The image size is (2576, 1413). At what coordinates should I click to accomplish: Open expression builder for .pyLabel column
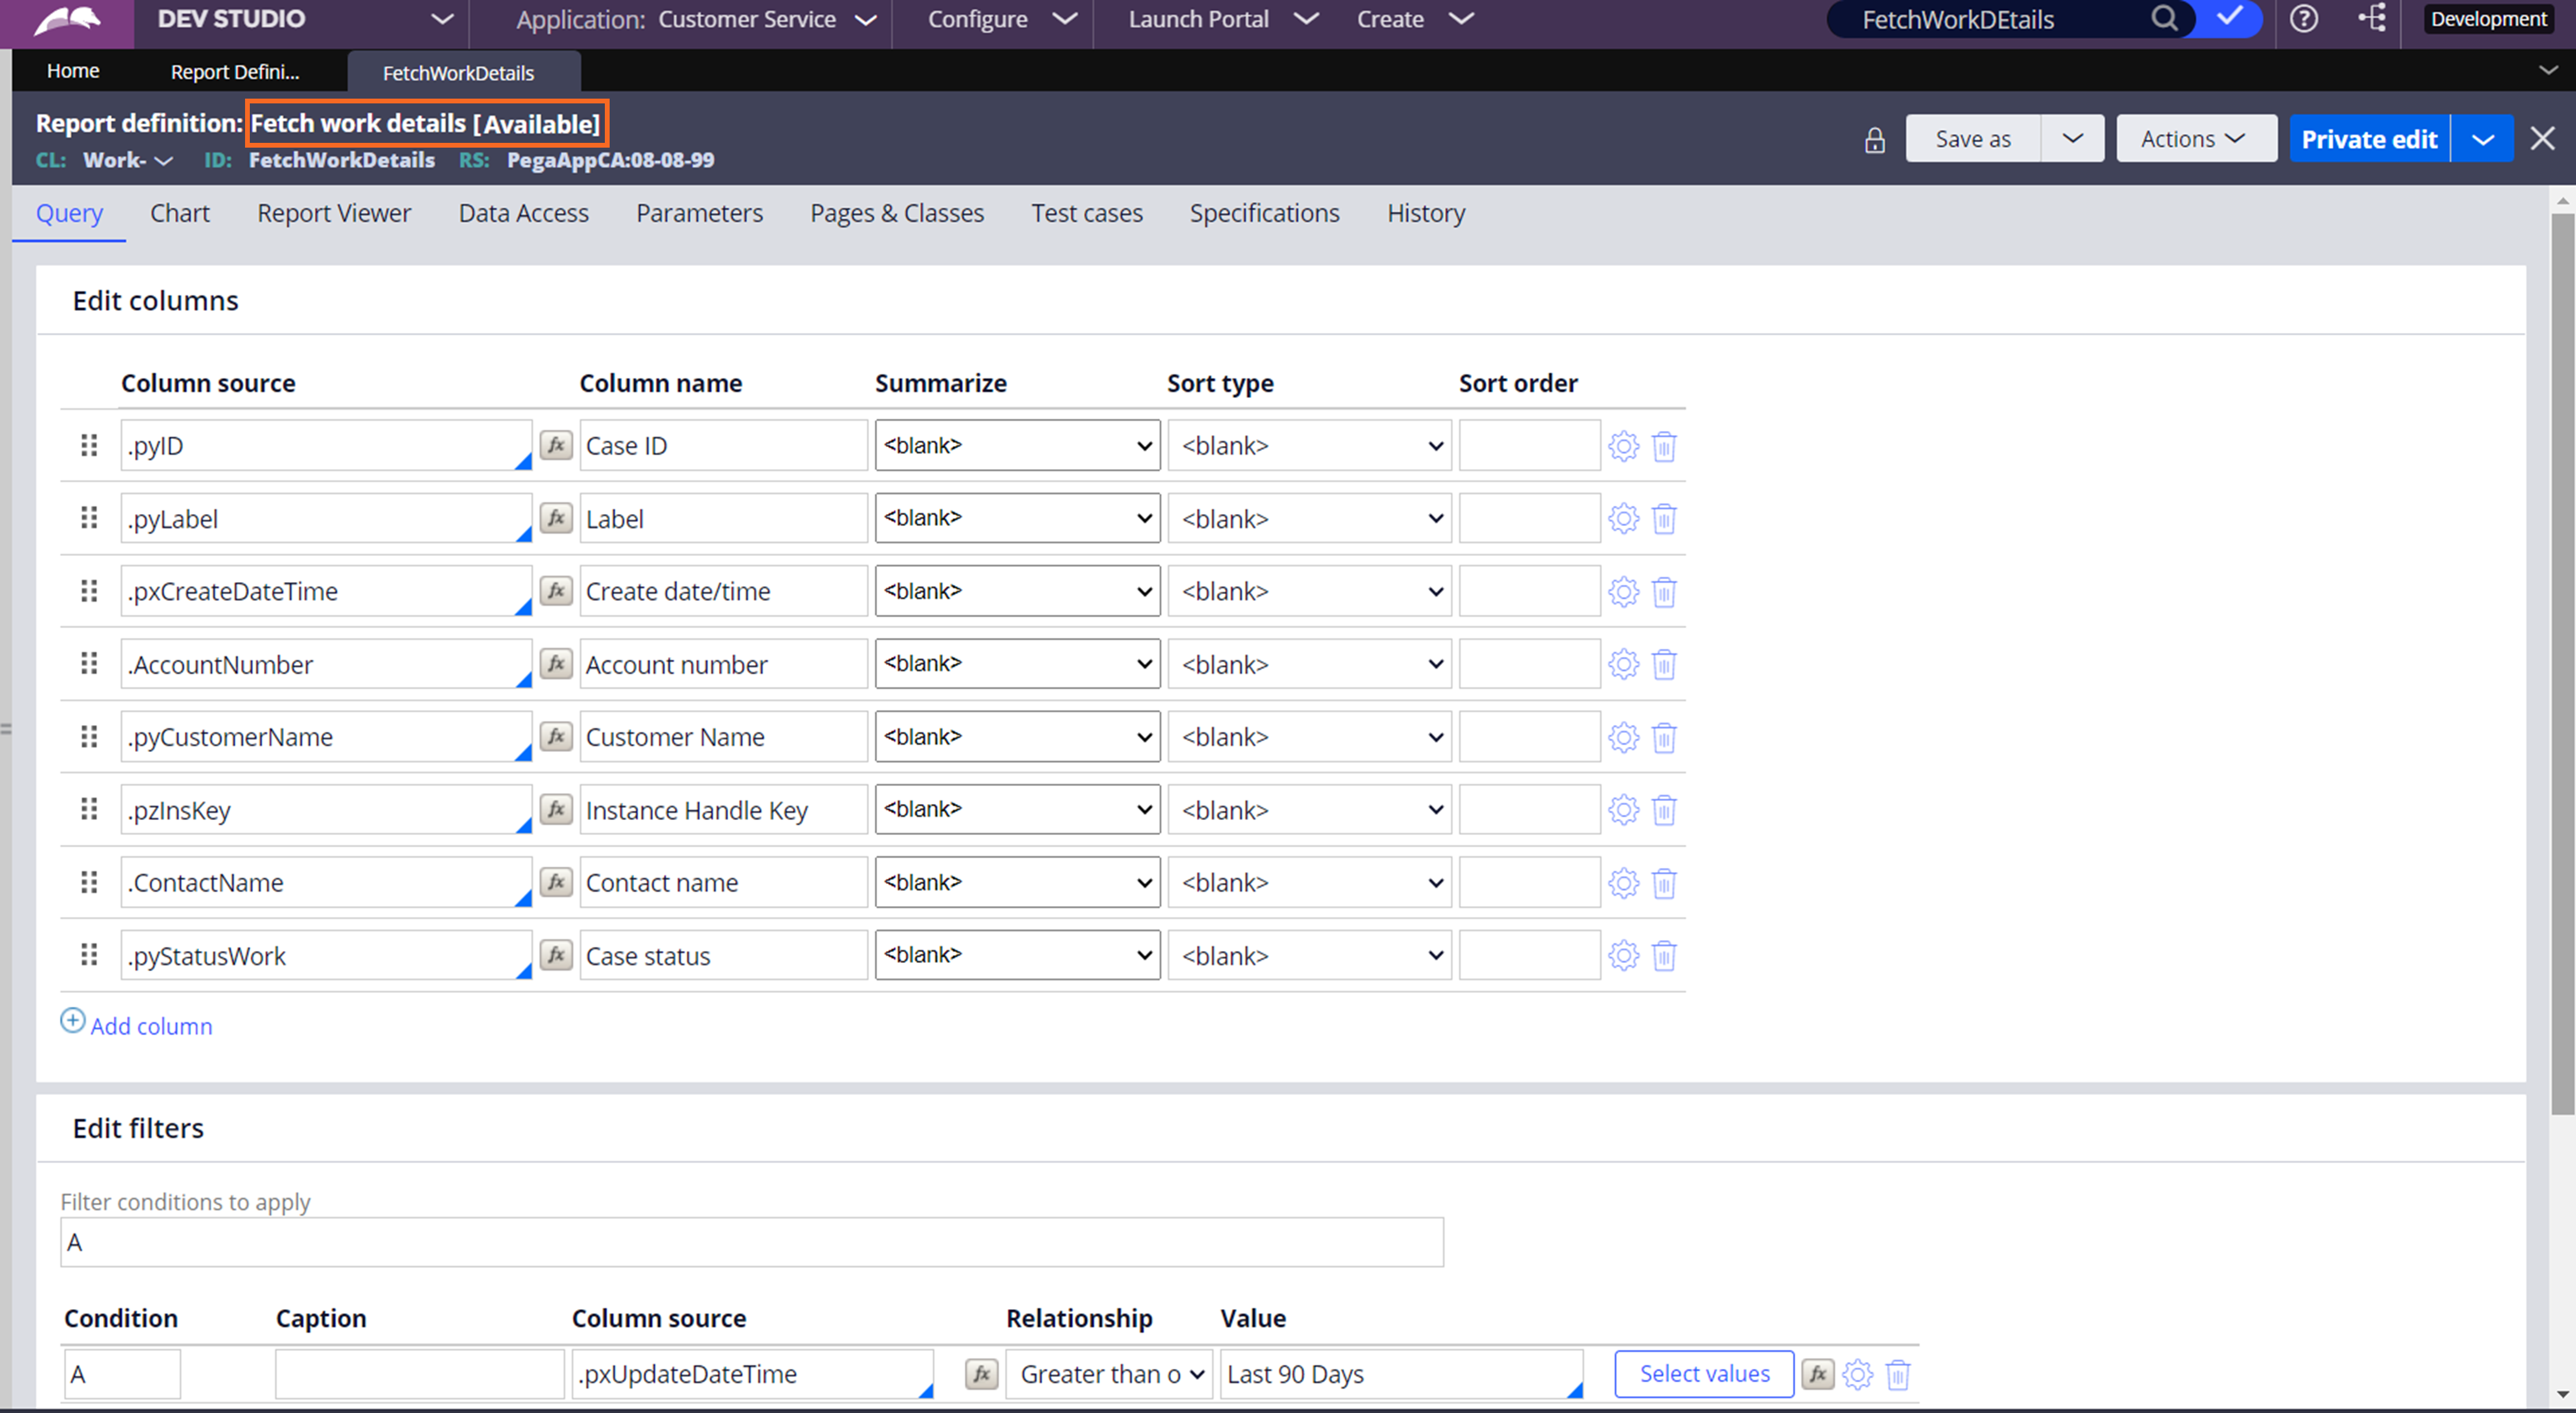556,518
